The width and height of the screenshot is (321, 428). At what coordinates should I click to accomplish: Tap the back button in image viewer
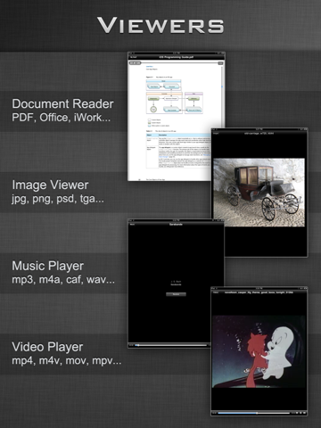[x=216, y=134]
